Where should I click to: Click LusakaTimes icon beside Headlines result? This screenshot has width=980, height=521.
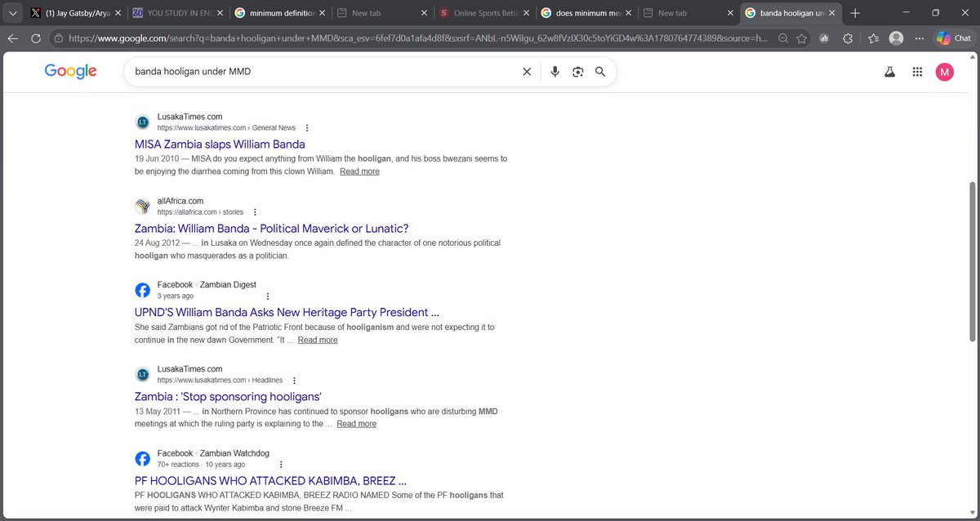pyautogui.click(x=142, y=374)
